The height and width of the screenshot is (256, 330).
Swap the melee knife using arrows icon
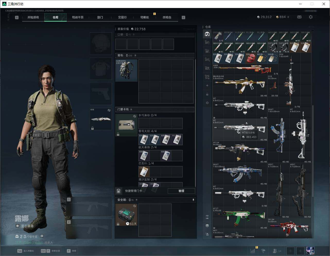click(x=109, y=110)
